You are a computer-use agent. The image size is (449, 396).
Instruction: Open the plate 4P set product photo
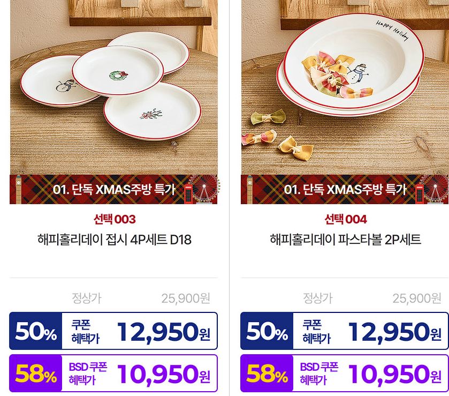coord(113,87)
